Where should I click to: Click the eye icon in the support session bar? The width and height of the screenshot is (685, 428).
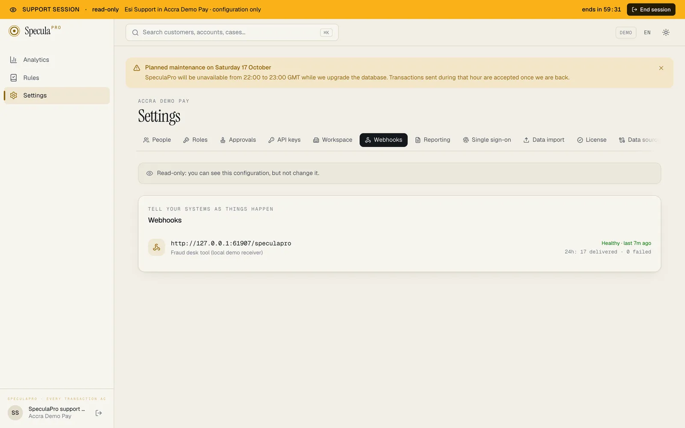pyautogui.click(x=13, y=9)
